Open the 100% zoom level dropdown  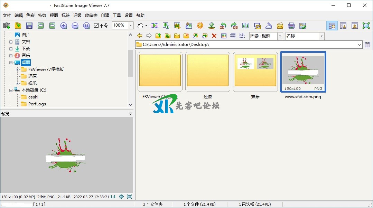coord(131,26)
